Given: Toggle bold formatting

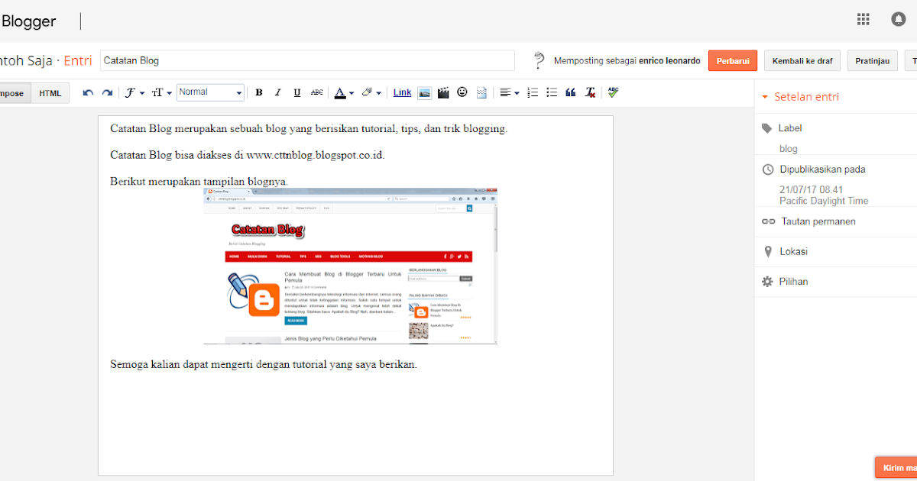Looking at the screenshot, I should (259, 92).
